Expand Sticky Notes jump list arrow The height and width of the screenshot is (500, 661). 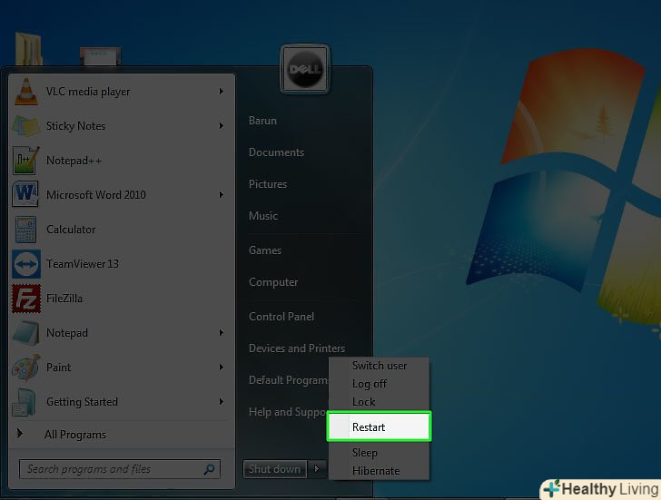222,126
